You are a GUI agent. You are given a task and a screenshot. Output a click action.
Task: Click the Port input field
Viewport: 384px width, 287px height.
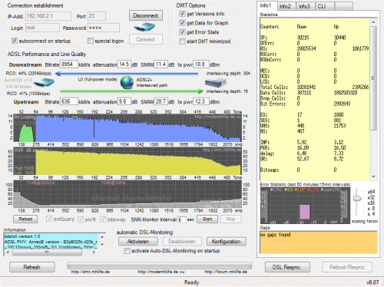point(96,16)
